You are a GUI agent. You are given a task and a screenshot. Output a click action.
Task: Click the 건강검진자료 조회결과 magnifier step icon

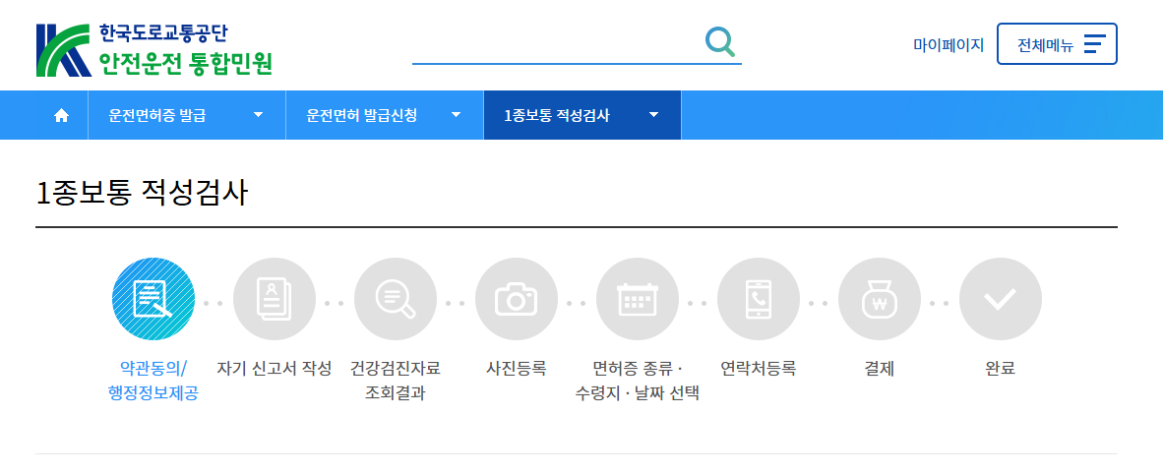(x=396, y=299)
